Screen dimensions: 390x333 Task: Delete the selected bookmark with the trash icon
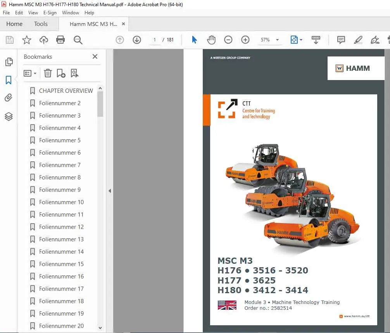pos(48,73)
